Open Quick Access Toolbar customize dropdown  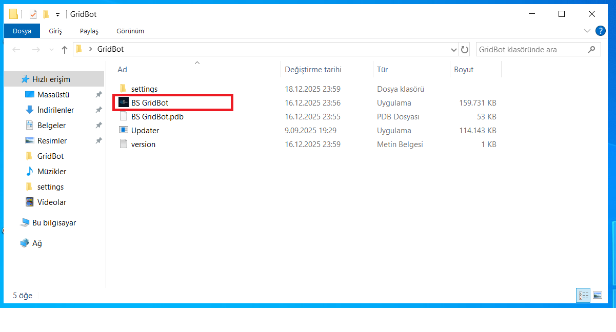tap(57, 14)
